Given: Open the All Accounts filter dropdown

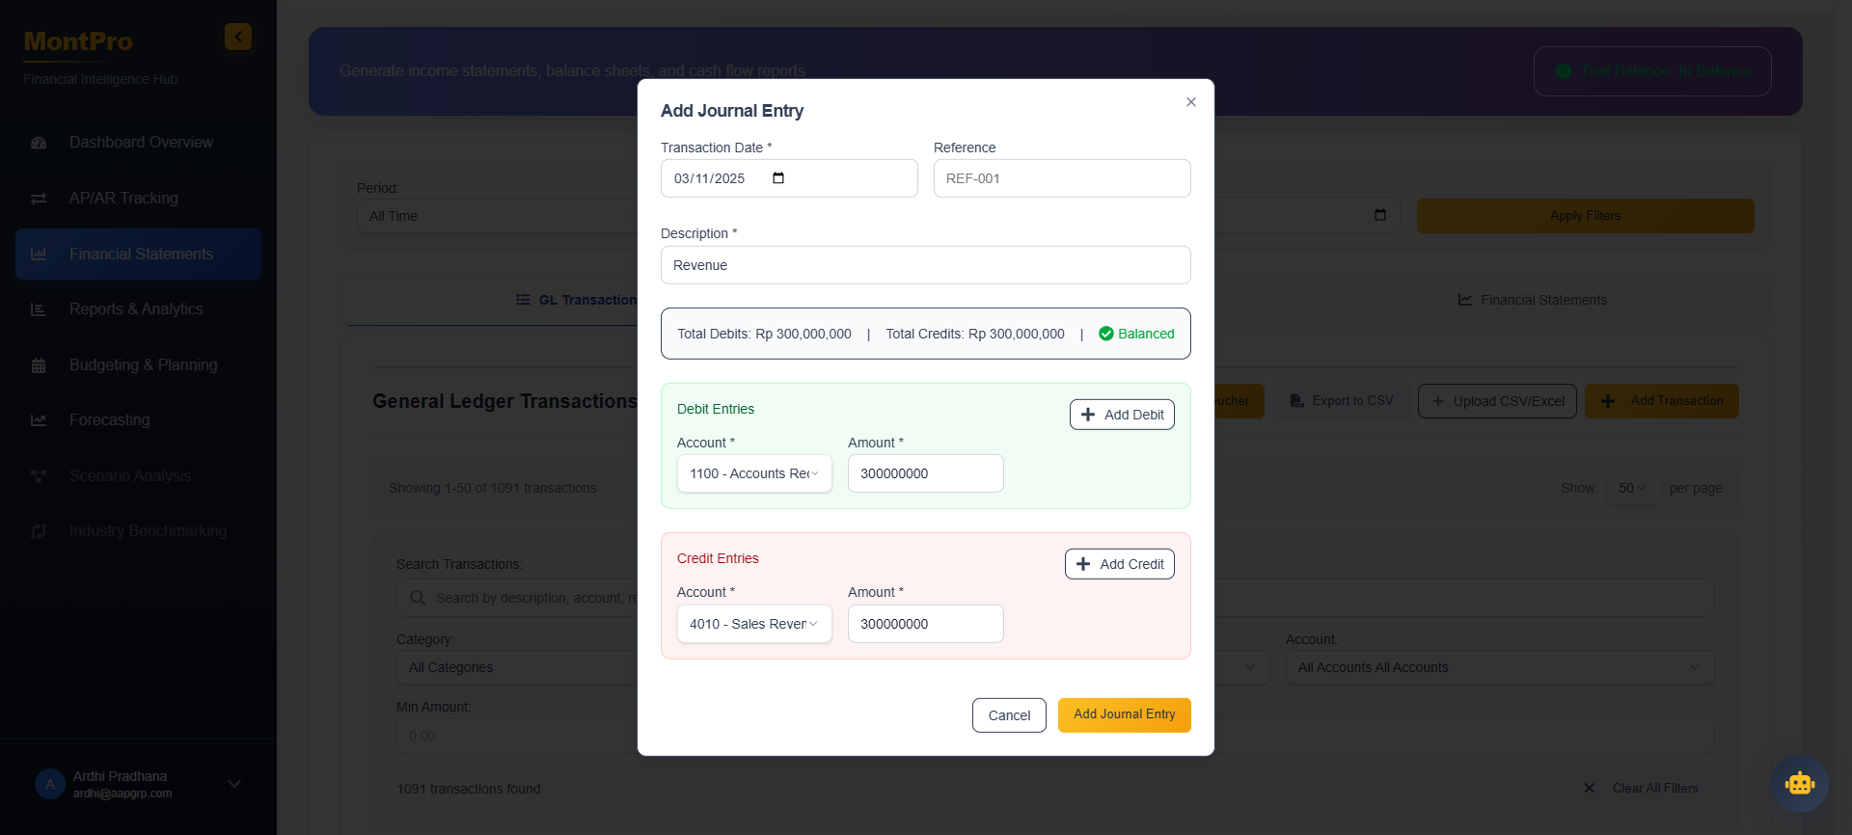Looking at the screenshot, I should (x=1500, y=667).
